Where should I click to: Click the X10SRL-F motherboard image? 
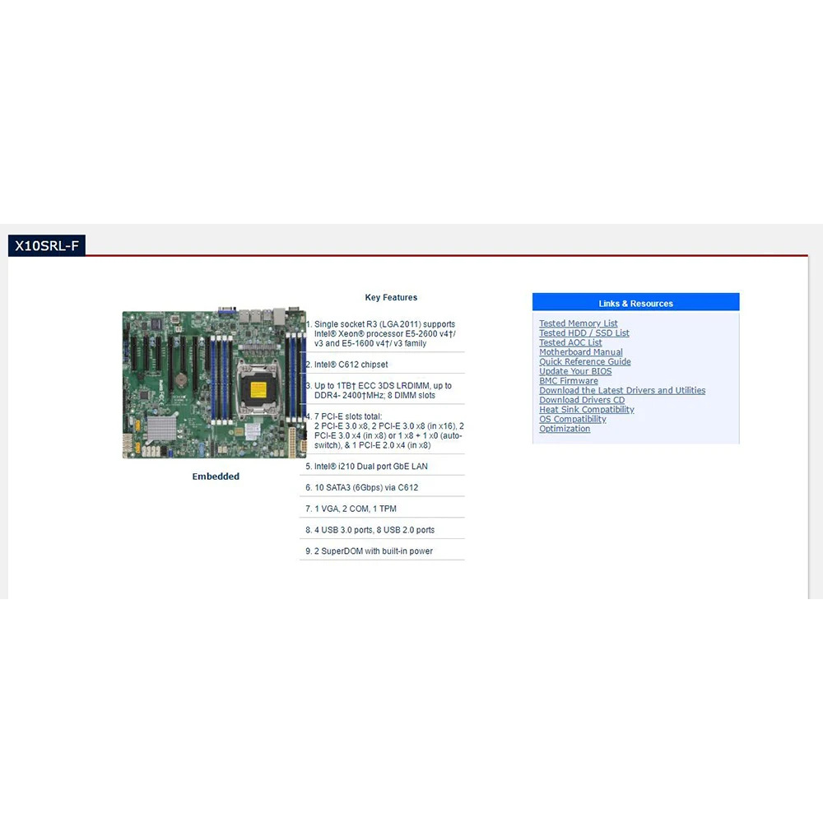pos(214,383)
